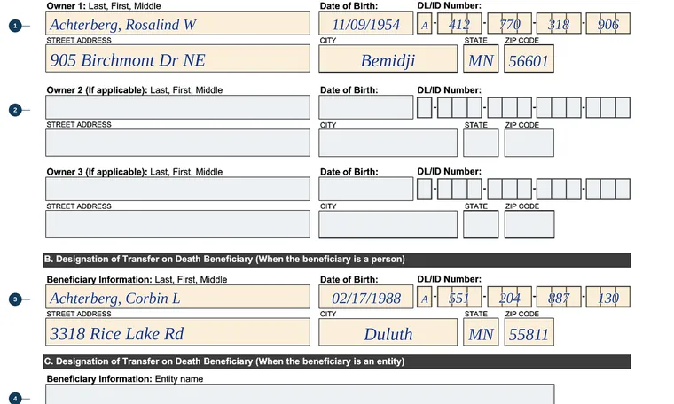Click the Owner 2 city field
Viewport: 674px width, 404px height.
coord(388,143)
